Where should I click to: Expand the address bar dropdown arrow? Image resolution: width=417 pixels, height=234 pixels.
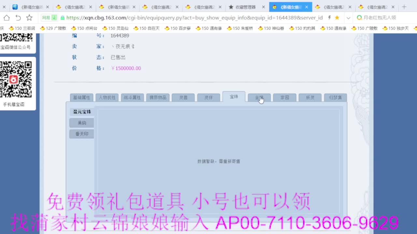[348, 18]
